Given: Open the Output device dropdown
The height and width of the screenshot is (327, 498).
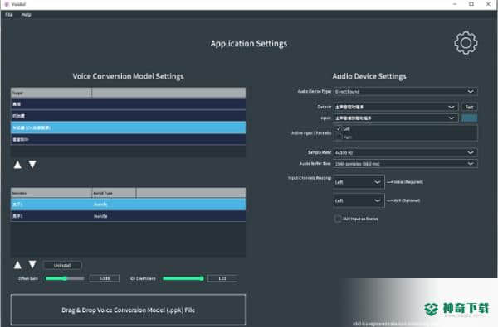Looking at the screenshot, I should pos(396,107).
